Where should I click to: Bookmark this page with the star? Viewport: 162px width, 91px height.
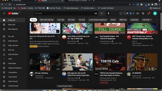click(x=133, y=5)
